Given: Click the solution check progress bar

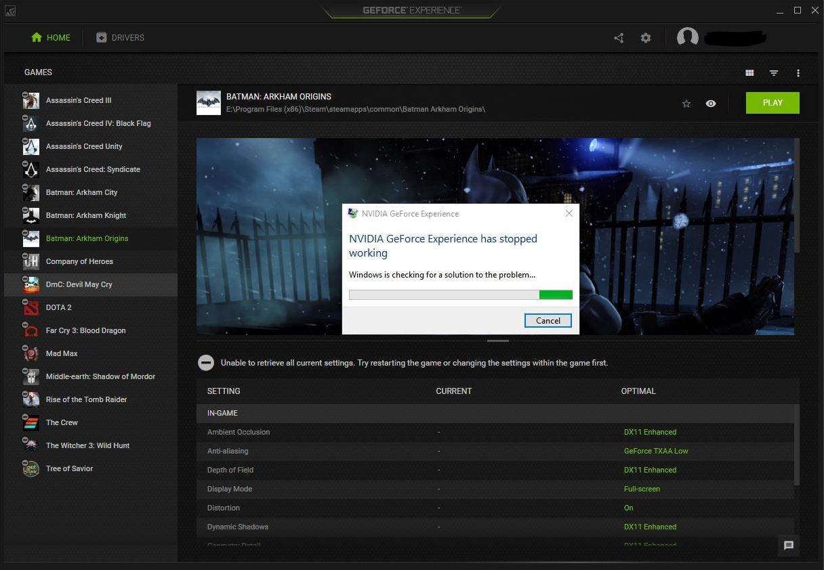Looking at the screenshot, I should coord(460,294).
